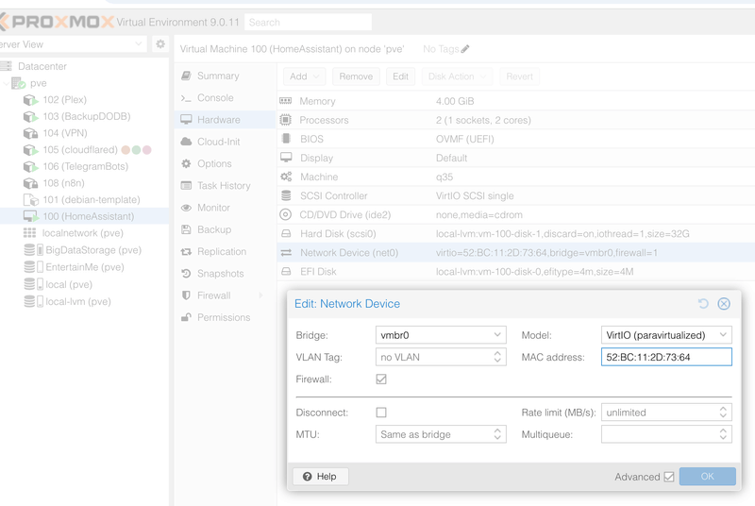Open the Model VirtIO (paravirtualized) dropdown
This screenshot has height=506, width=755.
tap(723, 334)
